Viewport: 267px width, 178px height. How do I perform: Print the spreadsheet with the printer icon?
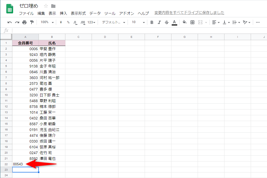coord(24,22)
